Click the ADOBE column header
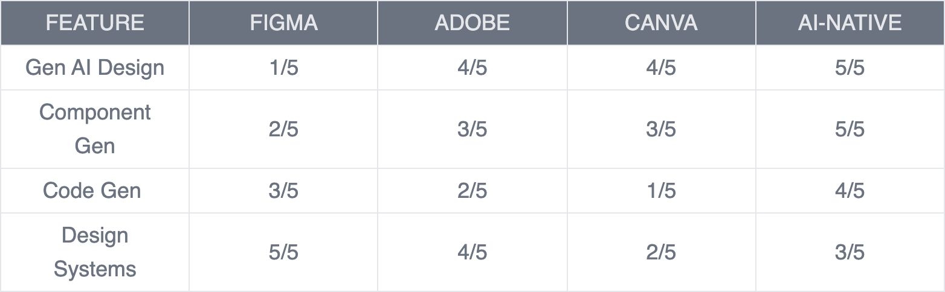This screenshot has height=292, width=945. point(473,23)
